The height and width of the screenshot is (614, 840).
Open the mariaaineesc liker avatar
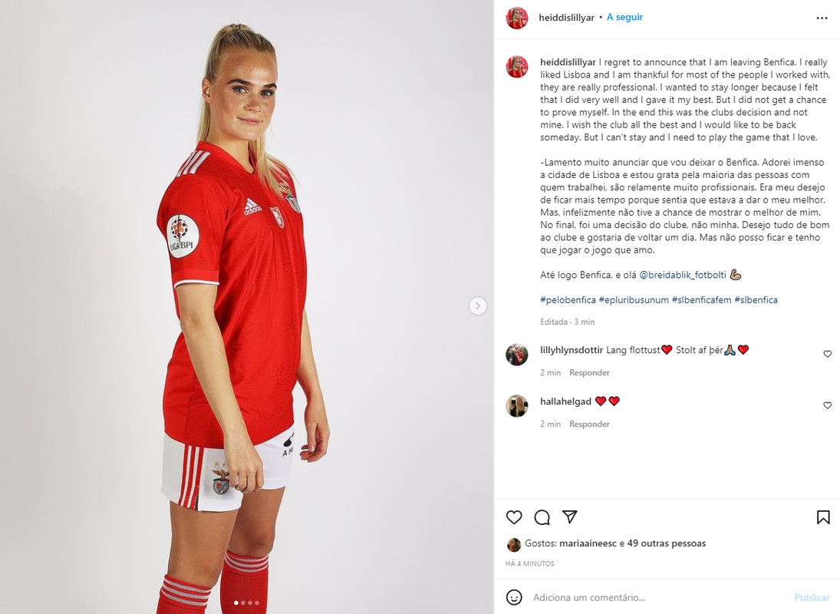click(514, 545)
